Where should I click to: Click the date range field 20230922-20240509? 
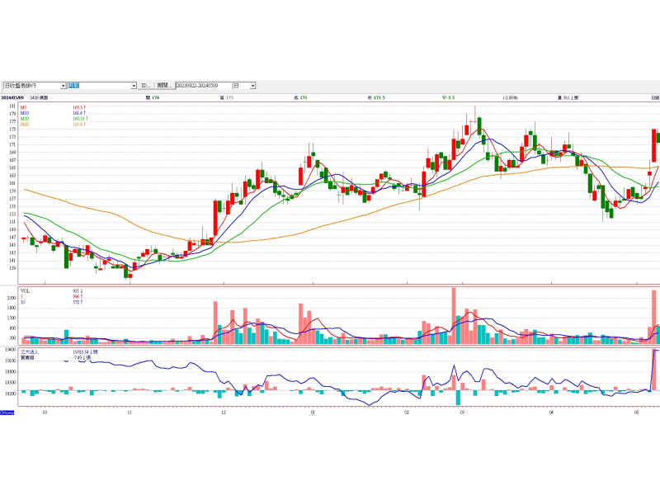[x=202, y=85]
